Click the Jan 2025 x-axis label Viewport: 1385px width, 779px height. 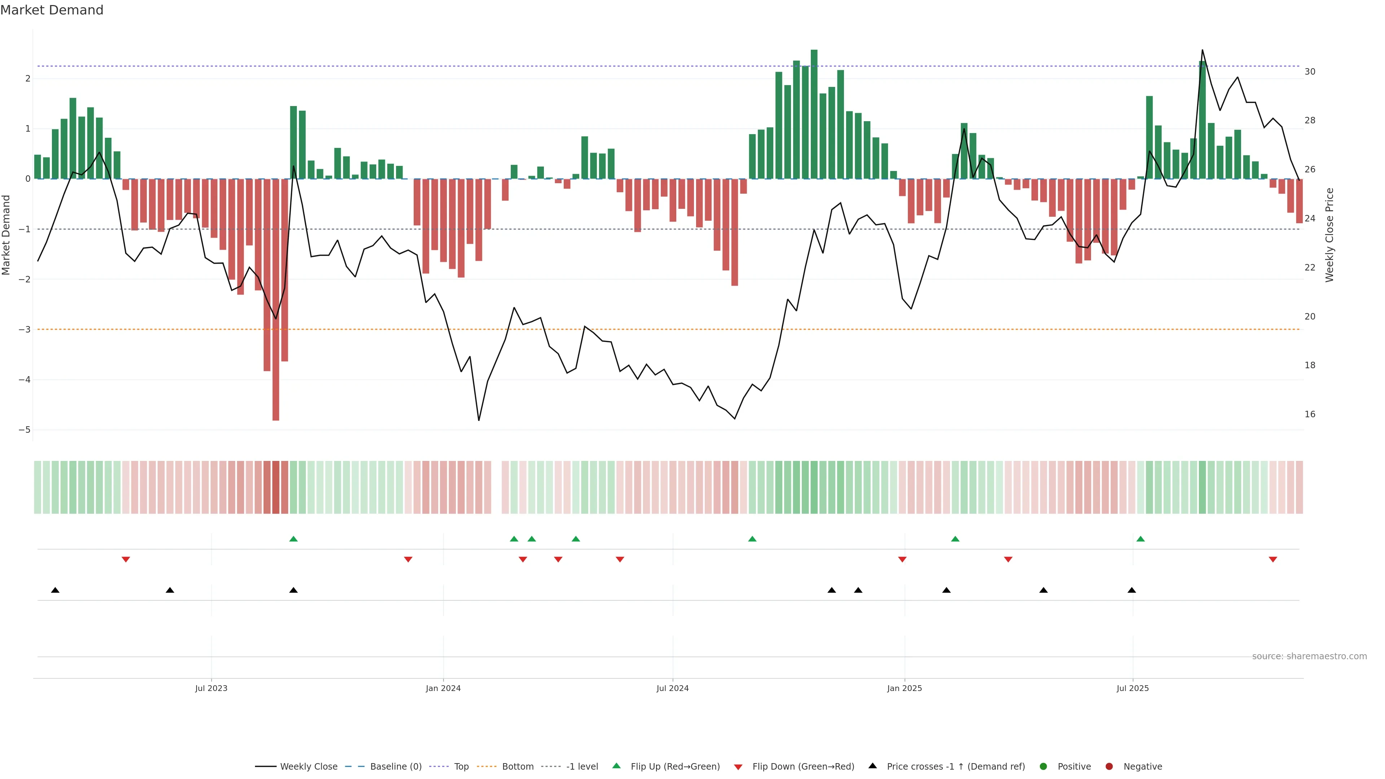tap(904, 688)
